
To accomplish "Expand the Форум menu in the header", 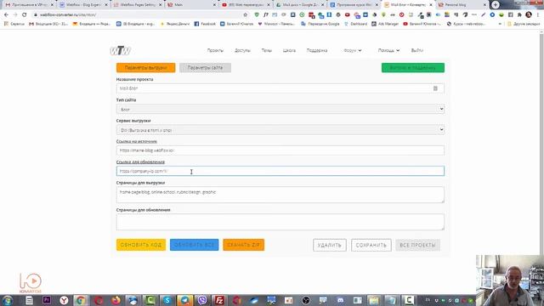I will pos(353,50).
